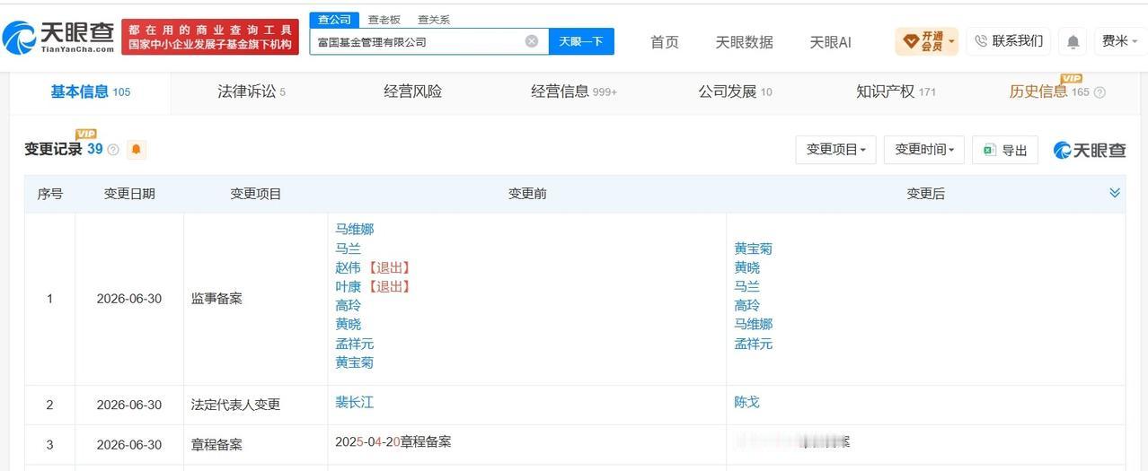Click 变更前 column header
Screen dimensions: 1148x471
[x=527, y=194]
